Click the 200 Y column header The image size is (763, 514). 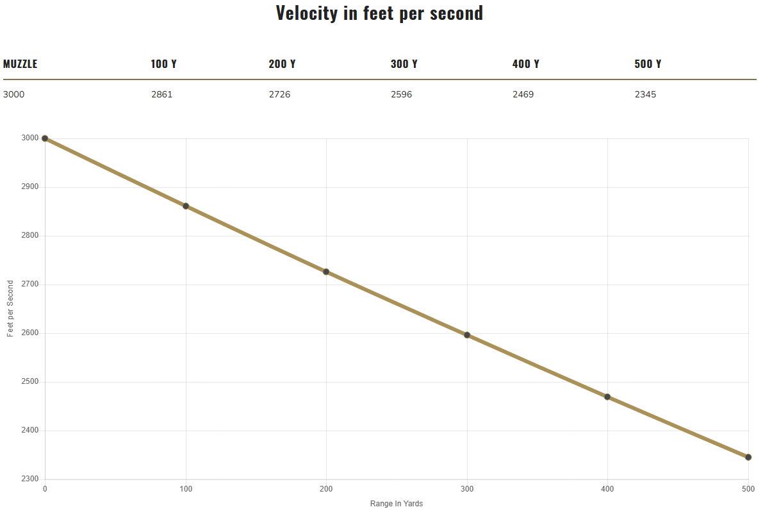[282, 64]
